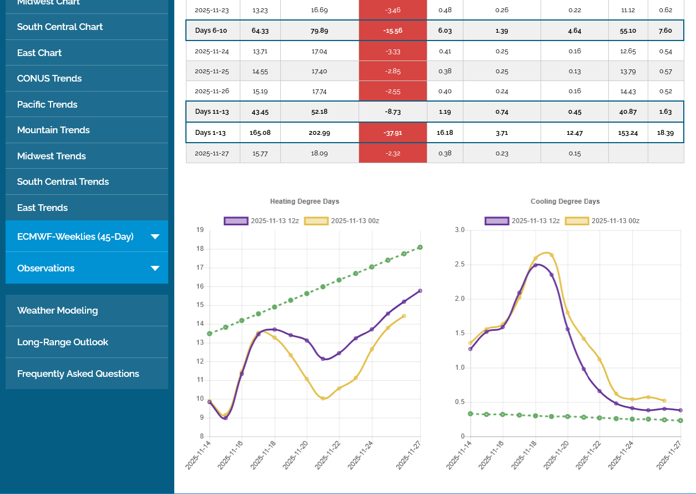Click last green data point on Heating chart

click(x=420, y=247)
